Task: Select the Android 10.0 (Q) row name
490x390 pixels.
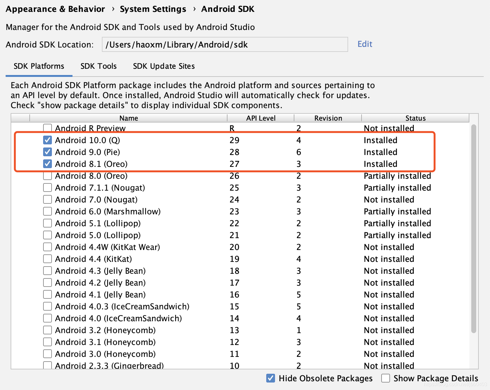Action: pos(87,140)
